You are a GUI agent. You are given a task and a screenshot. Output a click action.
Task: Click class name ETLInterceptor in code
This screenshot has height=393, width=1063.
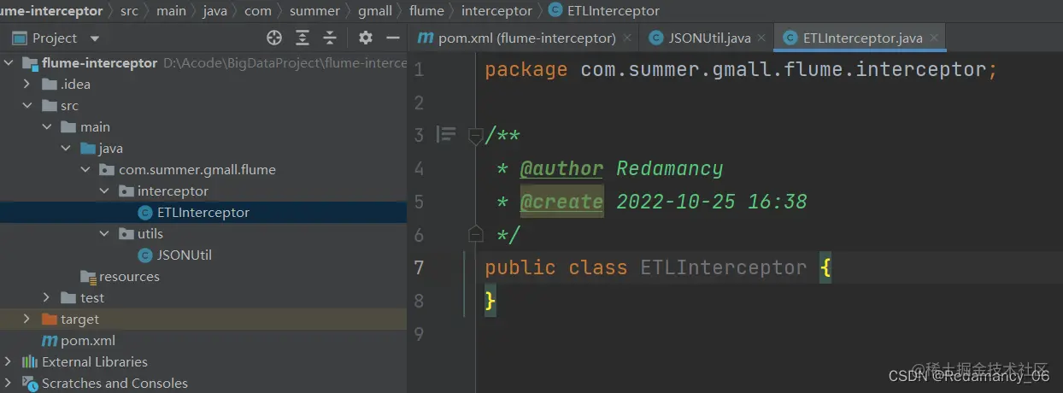pyautogui.click(x=724, y=267)
